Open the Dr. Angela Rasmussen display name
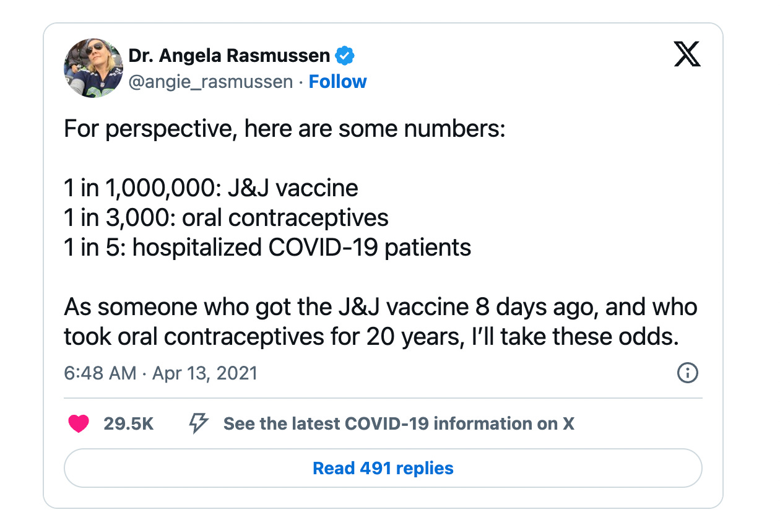 [229, 56]
